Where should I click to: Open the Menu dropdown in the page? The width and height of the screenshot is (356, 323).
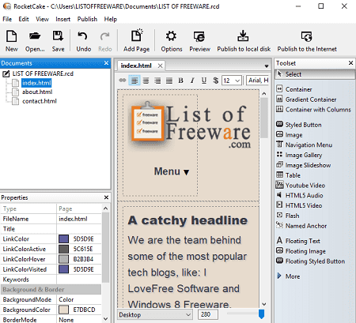(172, 171)
